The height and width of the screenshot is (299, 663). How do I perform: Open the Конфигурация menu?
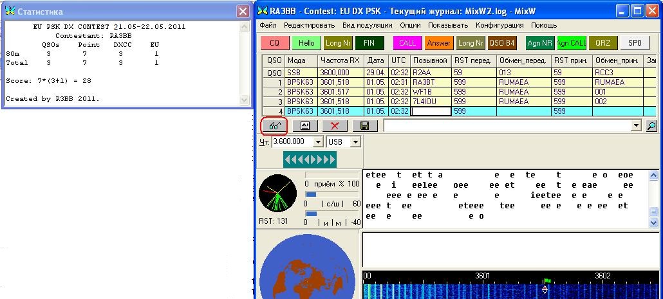point(500,25)
